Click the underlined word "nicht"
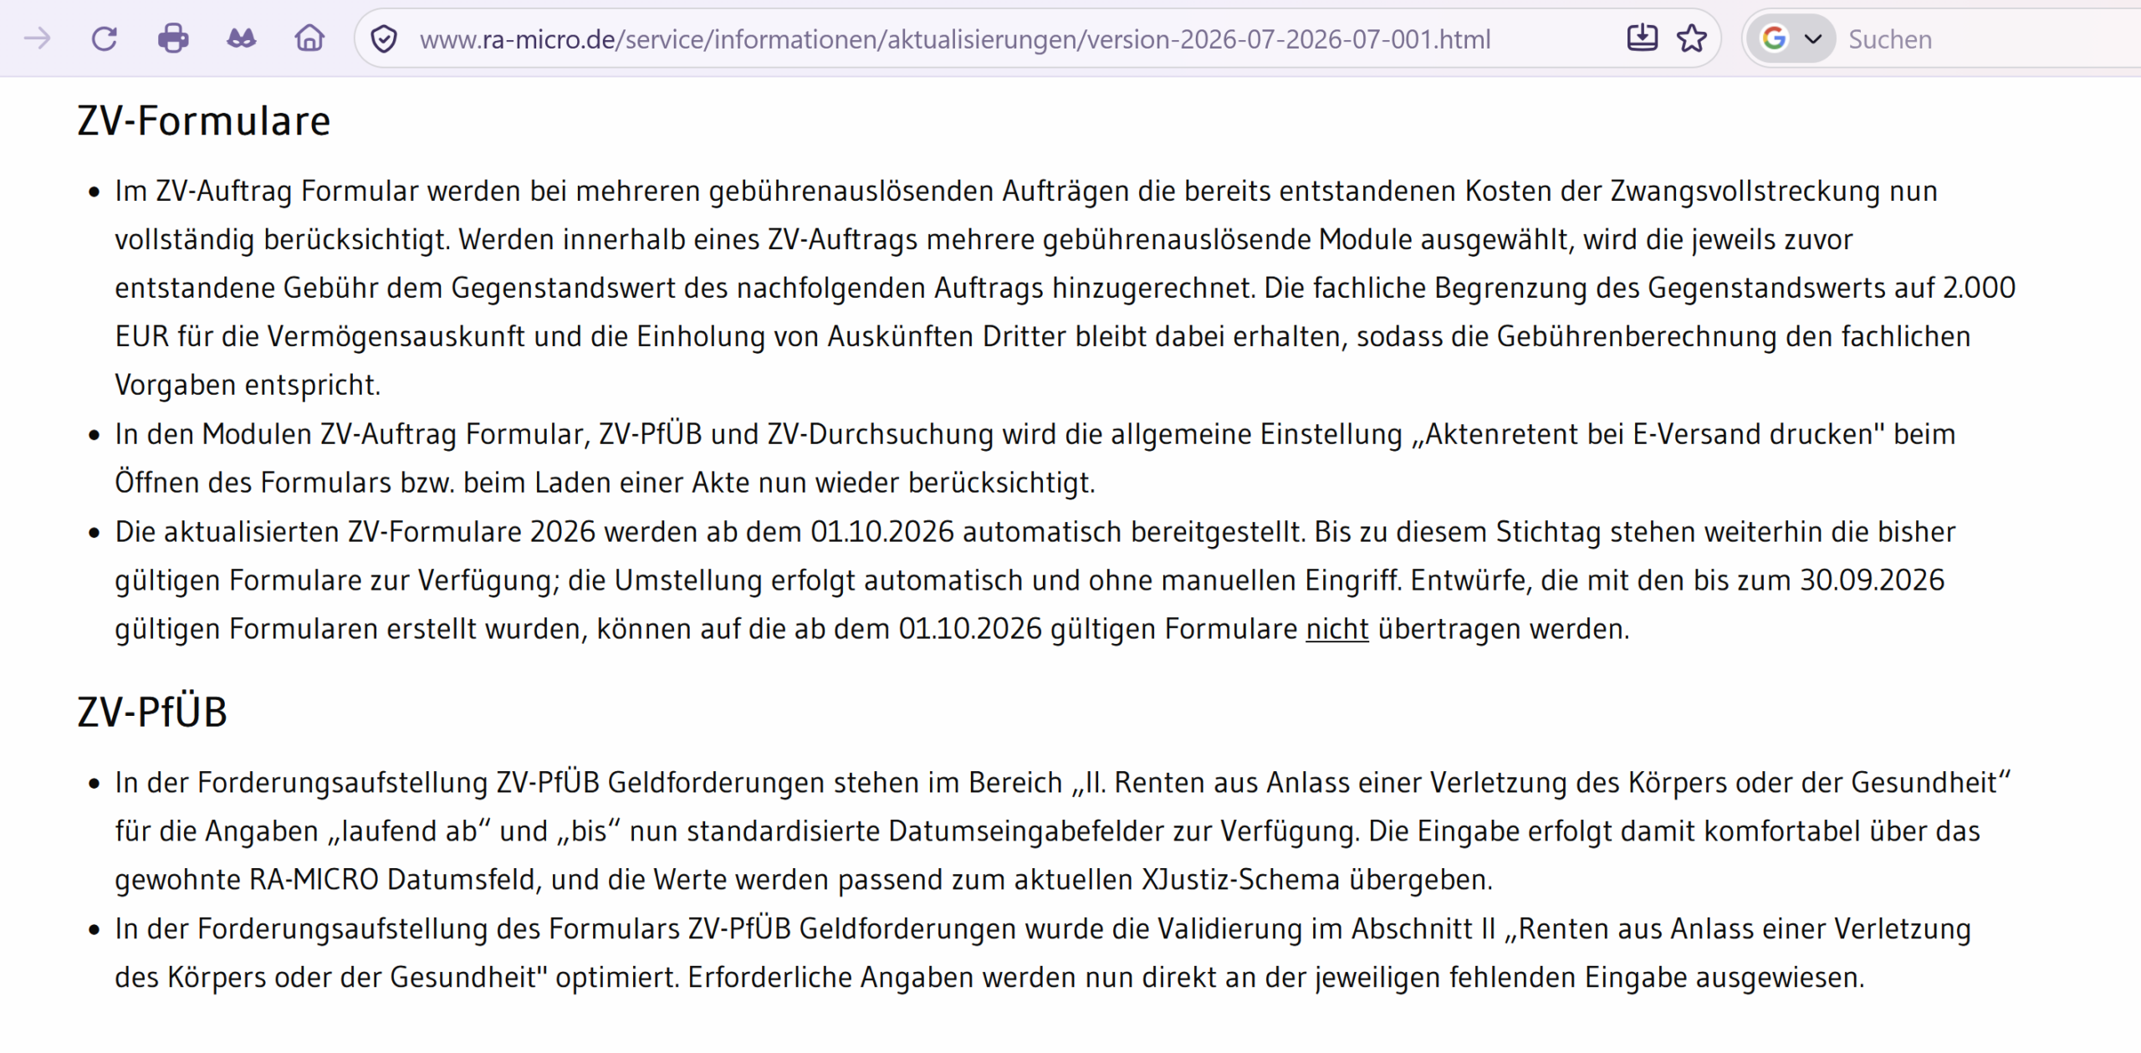2141x1053 pixels. pos(1337,629)
